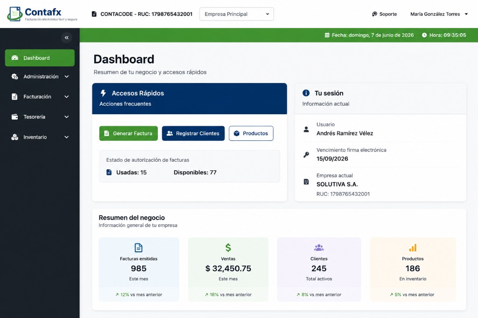Click the Estado de autorización de facturas label
Viewport: 478px width, 318px height.
pos(148,160)
